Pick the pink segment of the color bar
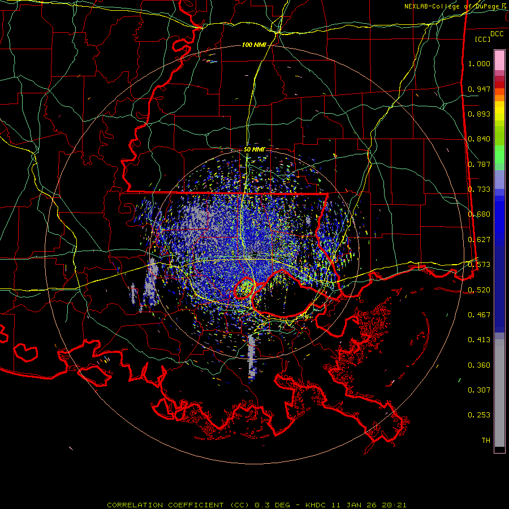Image resolution: width=509 pixels, height=509 pixels. [499, 61]
